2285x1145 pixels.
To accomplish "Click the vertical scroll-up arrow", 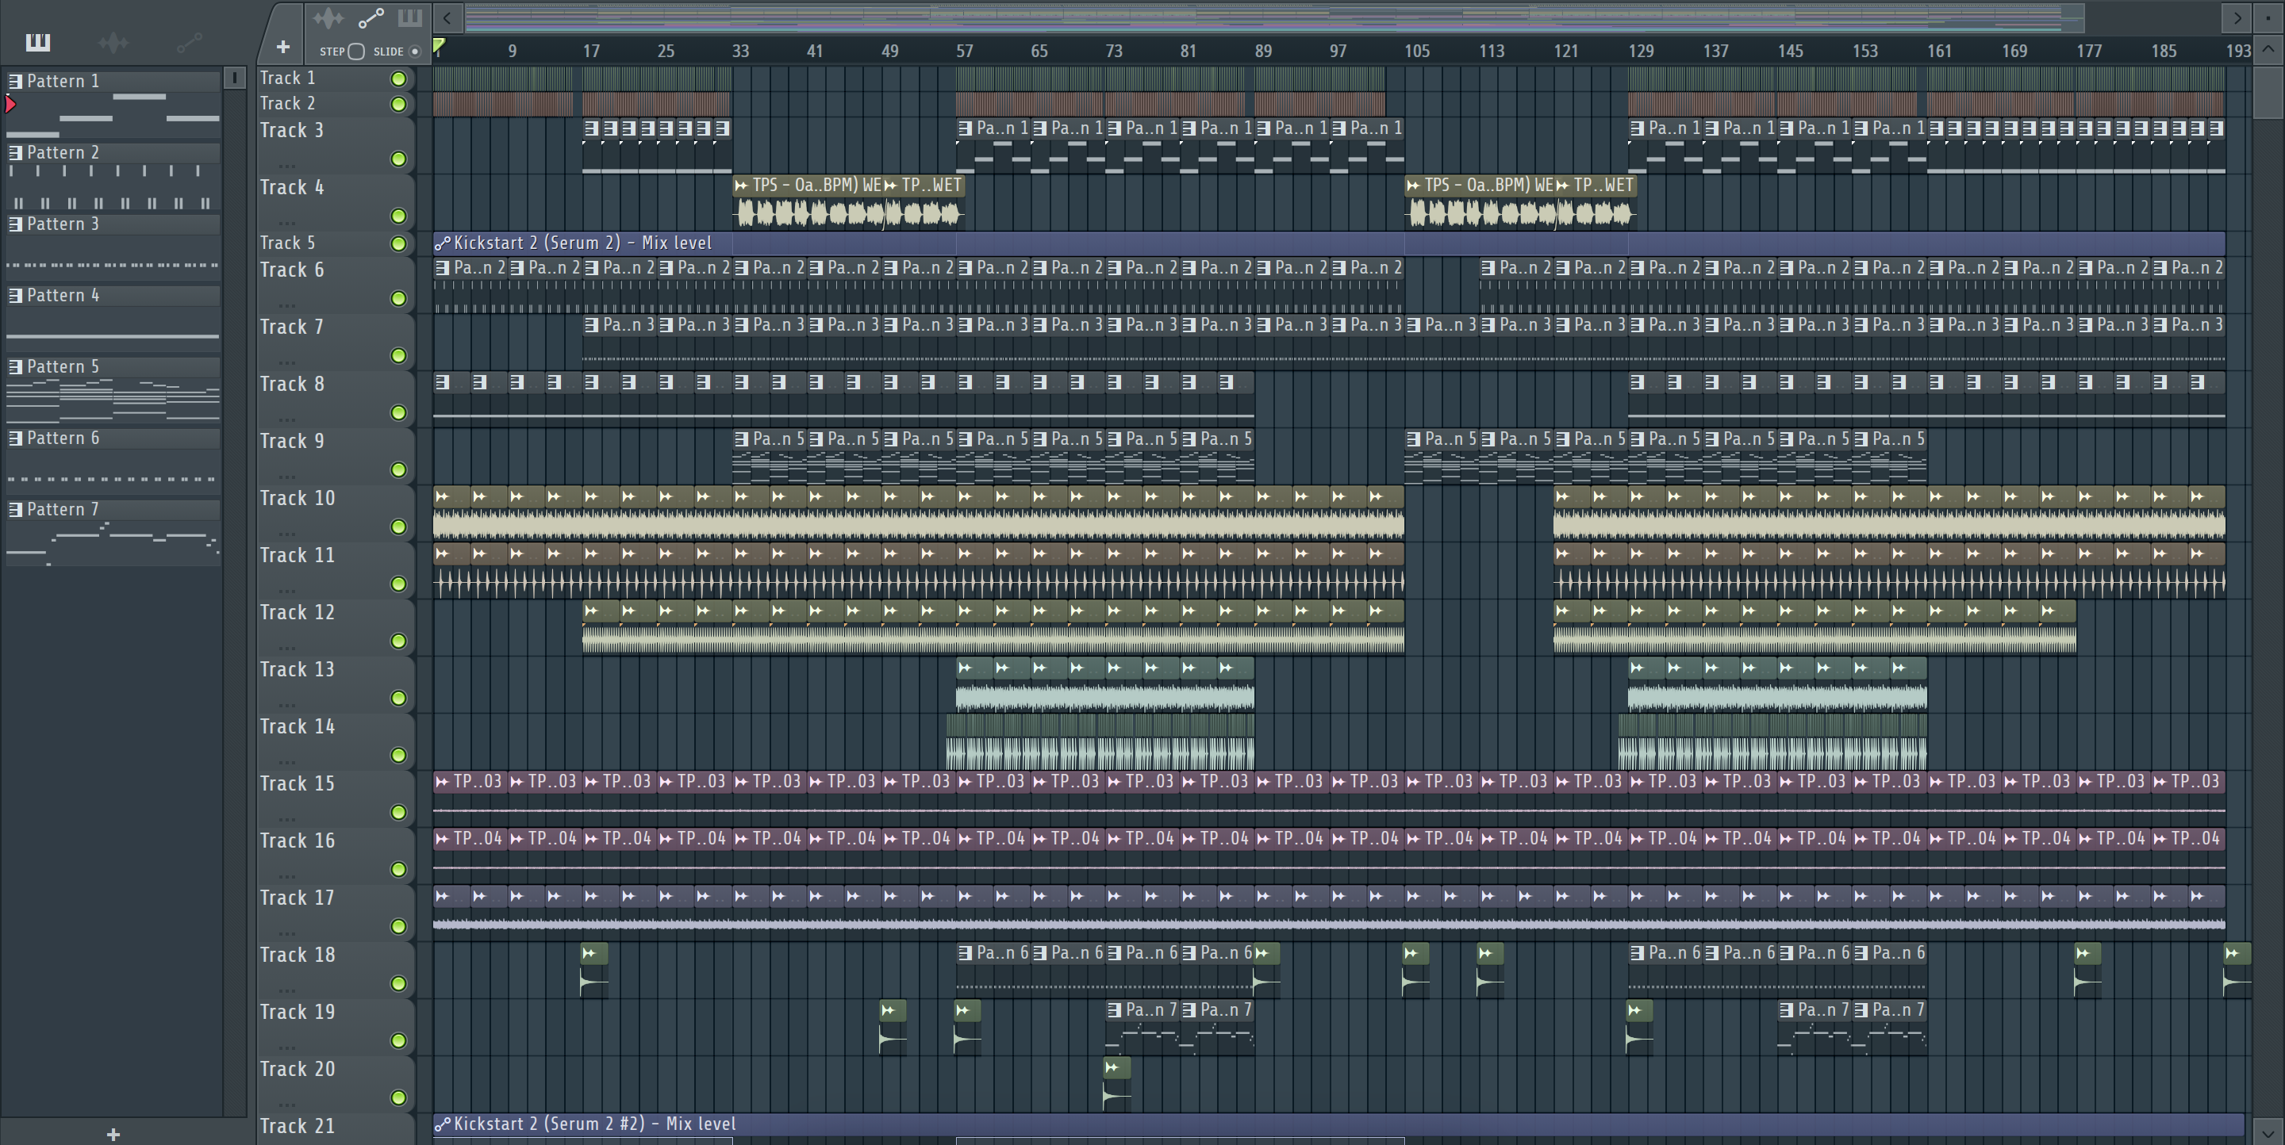I will 2268,48.
